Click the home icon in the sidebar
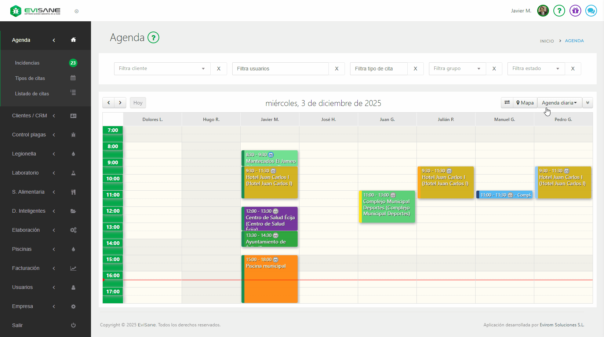The height and width of the screenshot is (337, 604). pyautogui.click(x=73, y=40)
